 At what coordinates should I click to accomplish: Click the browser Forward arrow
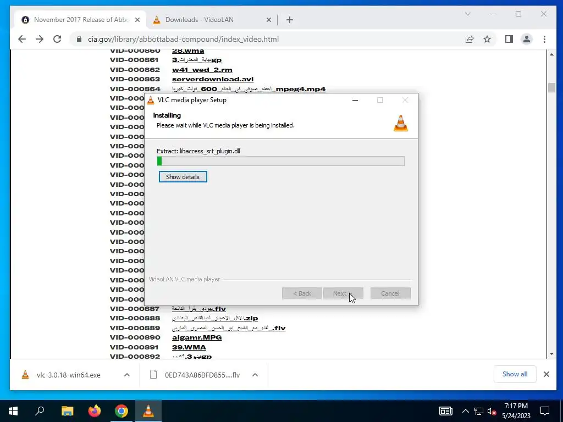[x=40, y=39]
